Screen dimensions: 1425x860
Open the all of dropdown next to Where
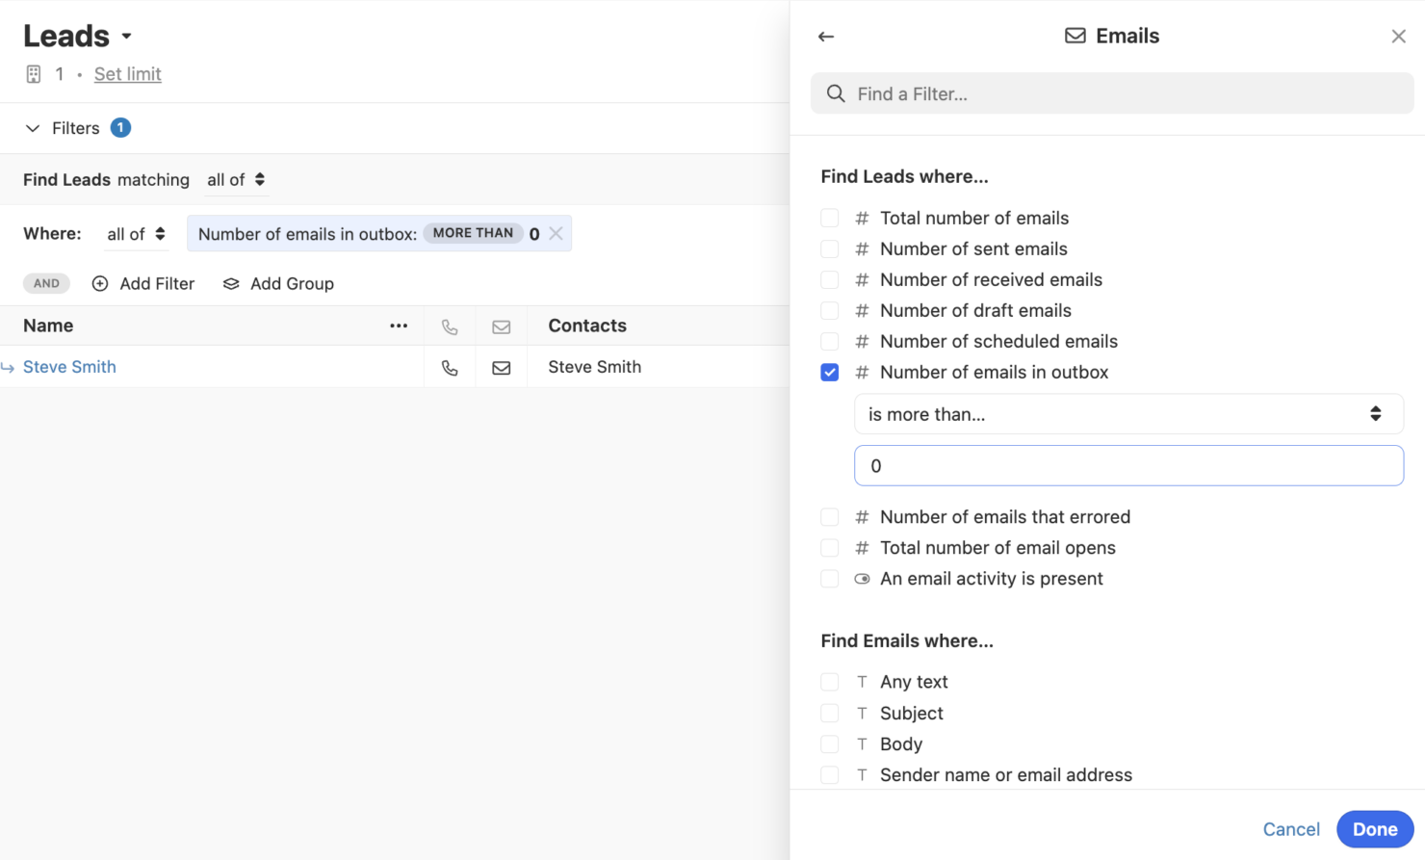tap(135, 233)
